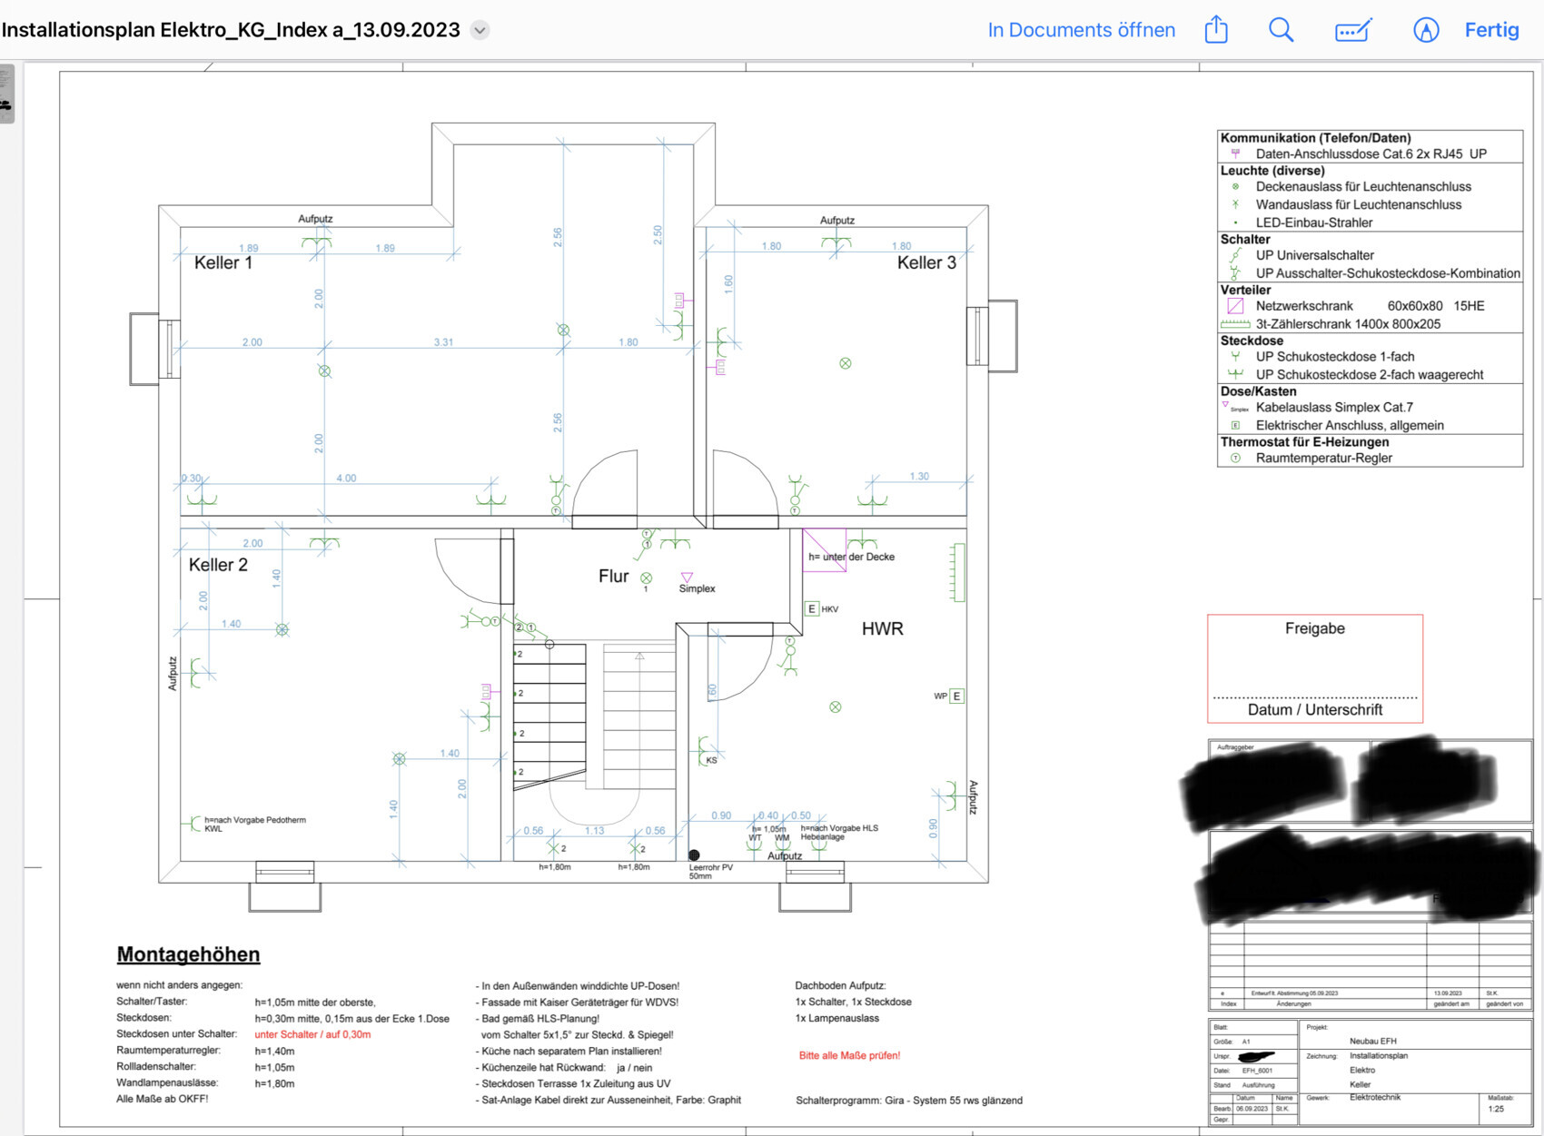Click the Montagehöhen heading

[188, 954]
